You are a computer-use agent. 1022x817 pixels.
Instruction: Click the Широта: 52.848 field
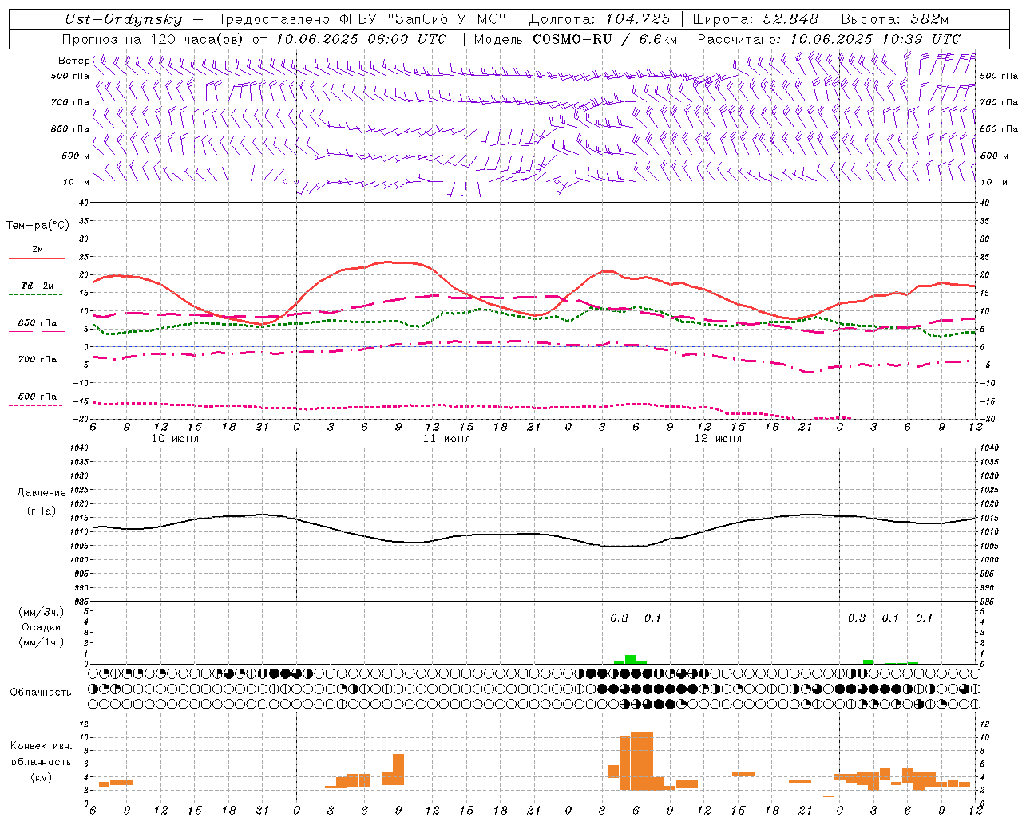pyautogui.click(x=755, y=19)
